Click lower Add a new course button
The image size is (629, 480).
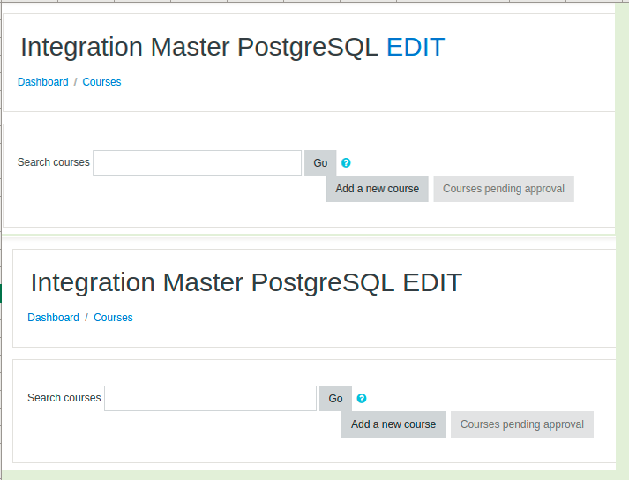point(393,424)
